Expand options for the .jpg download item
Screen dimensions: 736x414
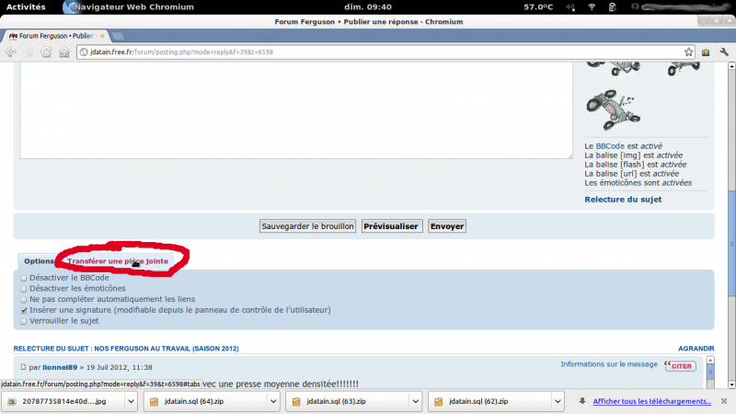[131, 402]
